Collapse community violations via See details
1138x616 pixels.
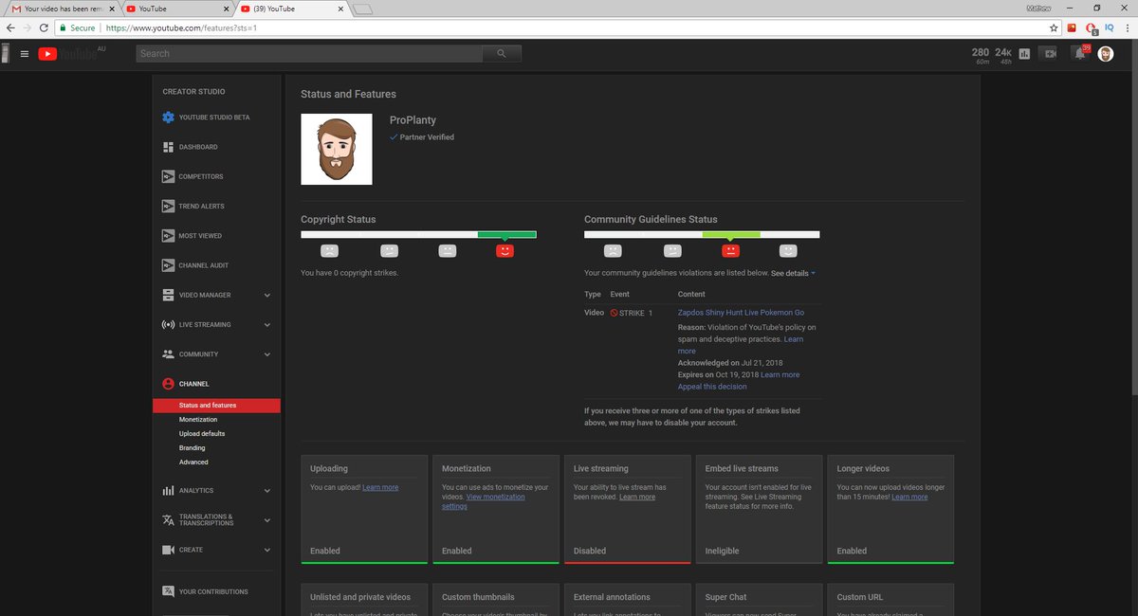[793, 273]
